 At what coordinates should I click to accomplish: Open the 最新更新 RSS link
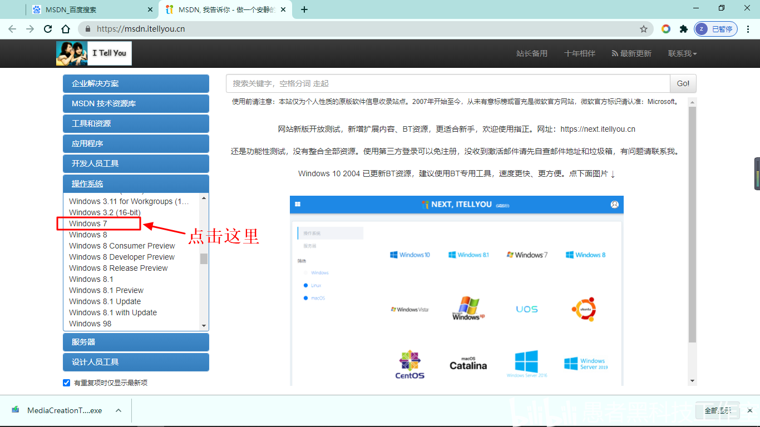[x=631, y=53]
